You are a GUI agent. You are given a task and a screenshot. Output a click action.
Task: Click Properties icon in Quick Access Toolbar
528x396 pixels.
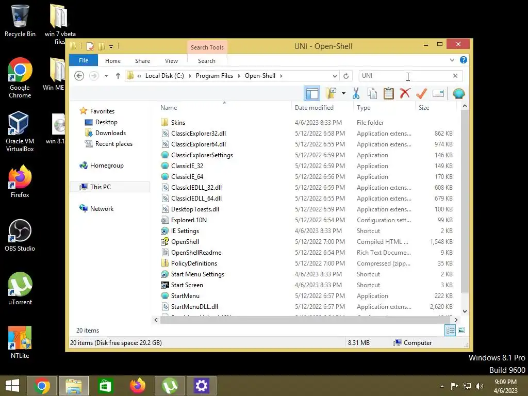90,46
